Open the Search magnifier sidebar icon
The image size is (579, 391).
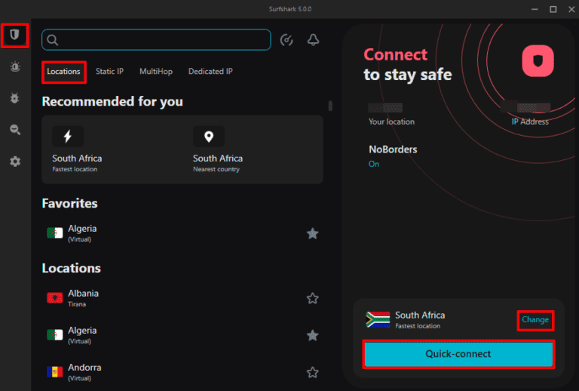click(x=14, y=130)
